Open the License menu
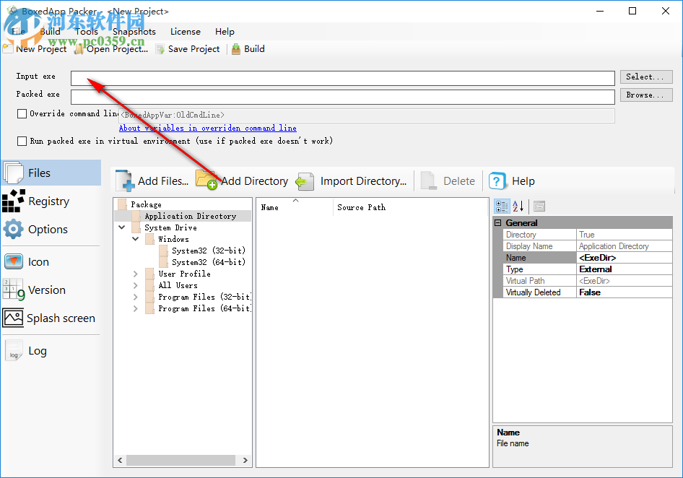Viewport: 683px width, 478px height. tap(185, 31)
